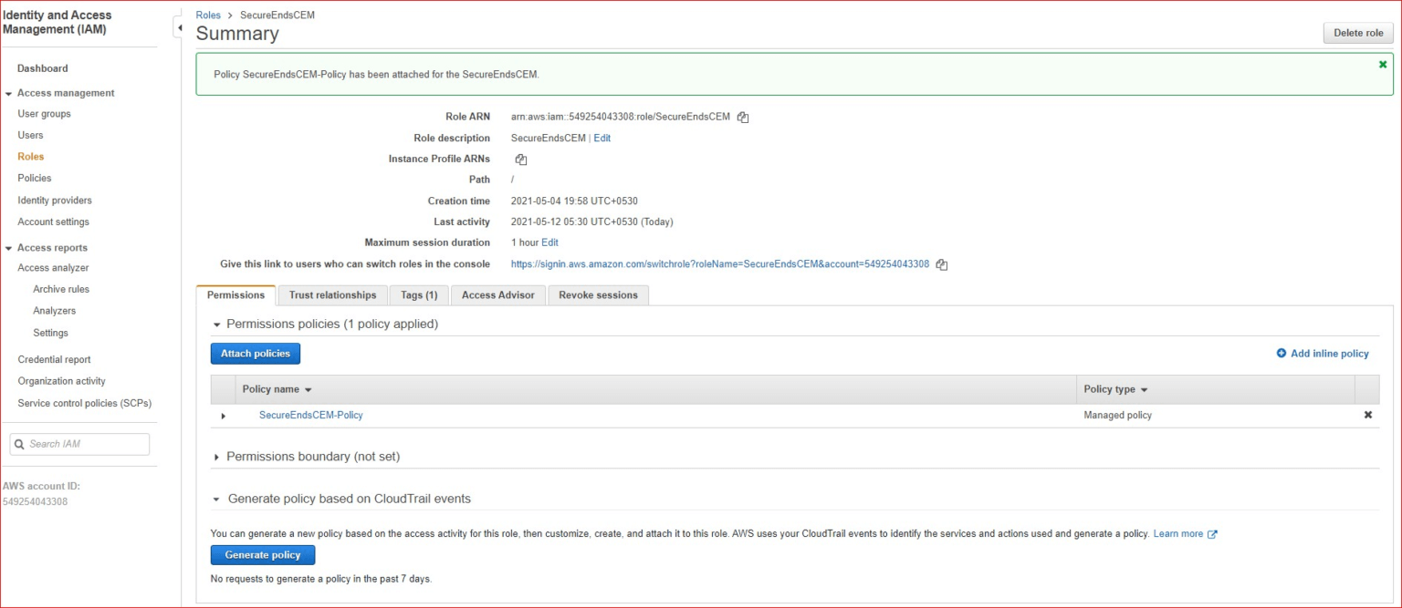Copy the switch role console link icon

[941, 263]
